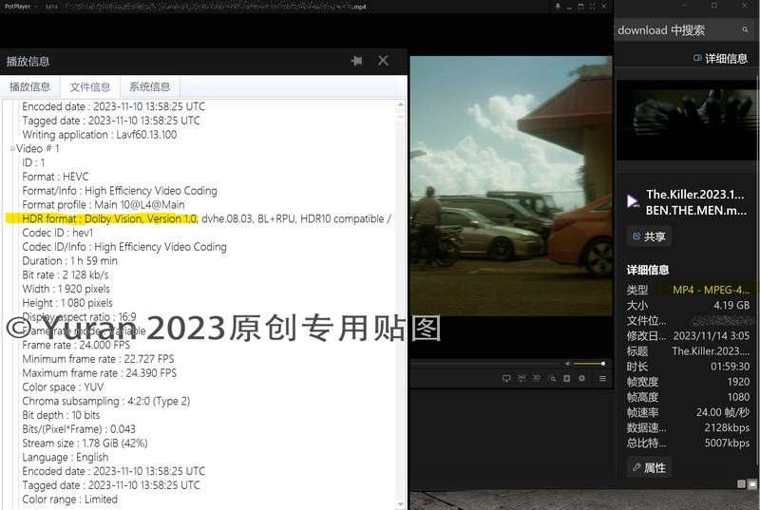Click the Bit depth : 10 bits line
The width and height of the screenshot is (760, 510).
(x=61, y=415)
